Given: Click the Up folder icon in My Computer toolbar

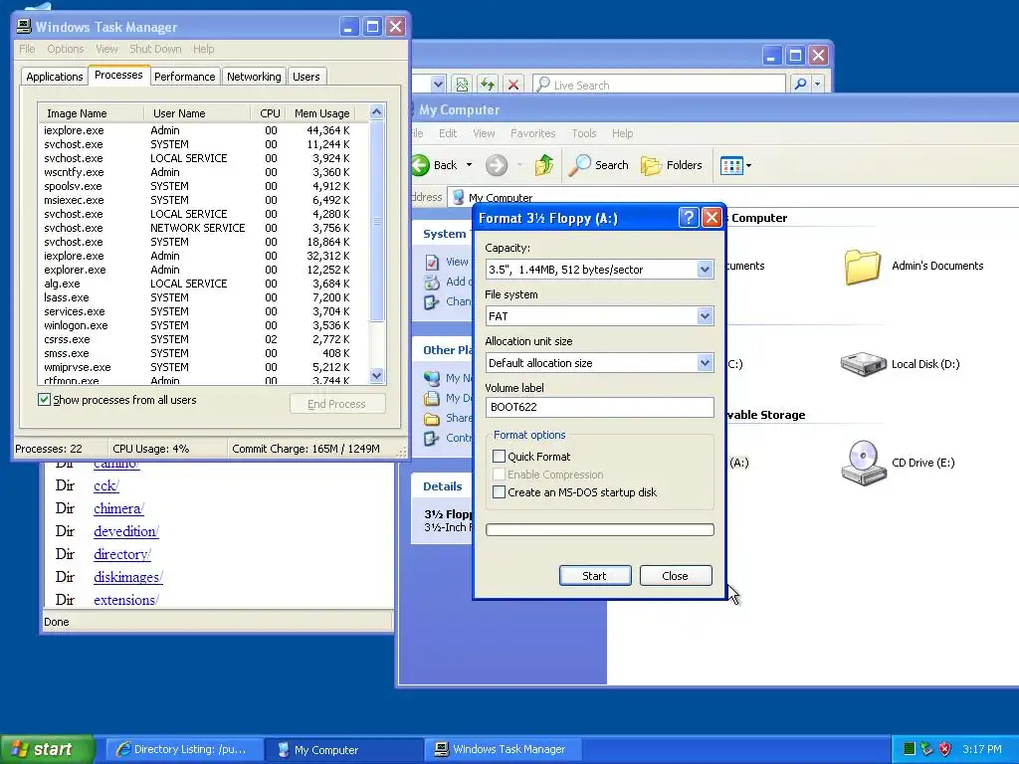Looking at the screenshot, I should coord(544,165).
